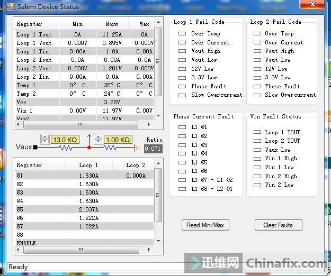331x276 pixels.
Task: Select the Ø5 phase row showing 2.037A
Action: 85,209
